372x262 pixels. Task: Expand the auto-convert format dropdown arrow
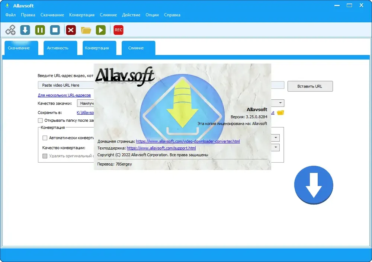276,138
